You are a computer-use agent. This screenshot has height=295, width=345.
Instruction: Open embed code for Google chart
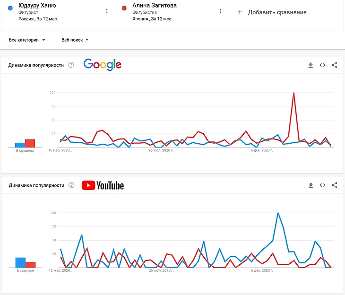322,65
